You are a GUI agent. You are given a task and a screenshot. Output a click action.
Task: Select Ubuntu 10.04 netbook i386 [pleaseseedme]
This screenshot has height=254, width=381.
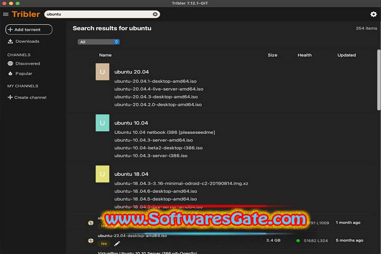point(165,132)
